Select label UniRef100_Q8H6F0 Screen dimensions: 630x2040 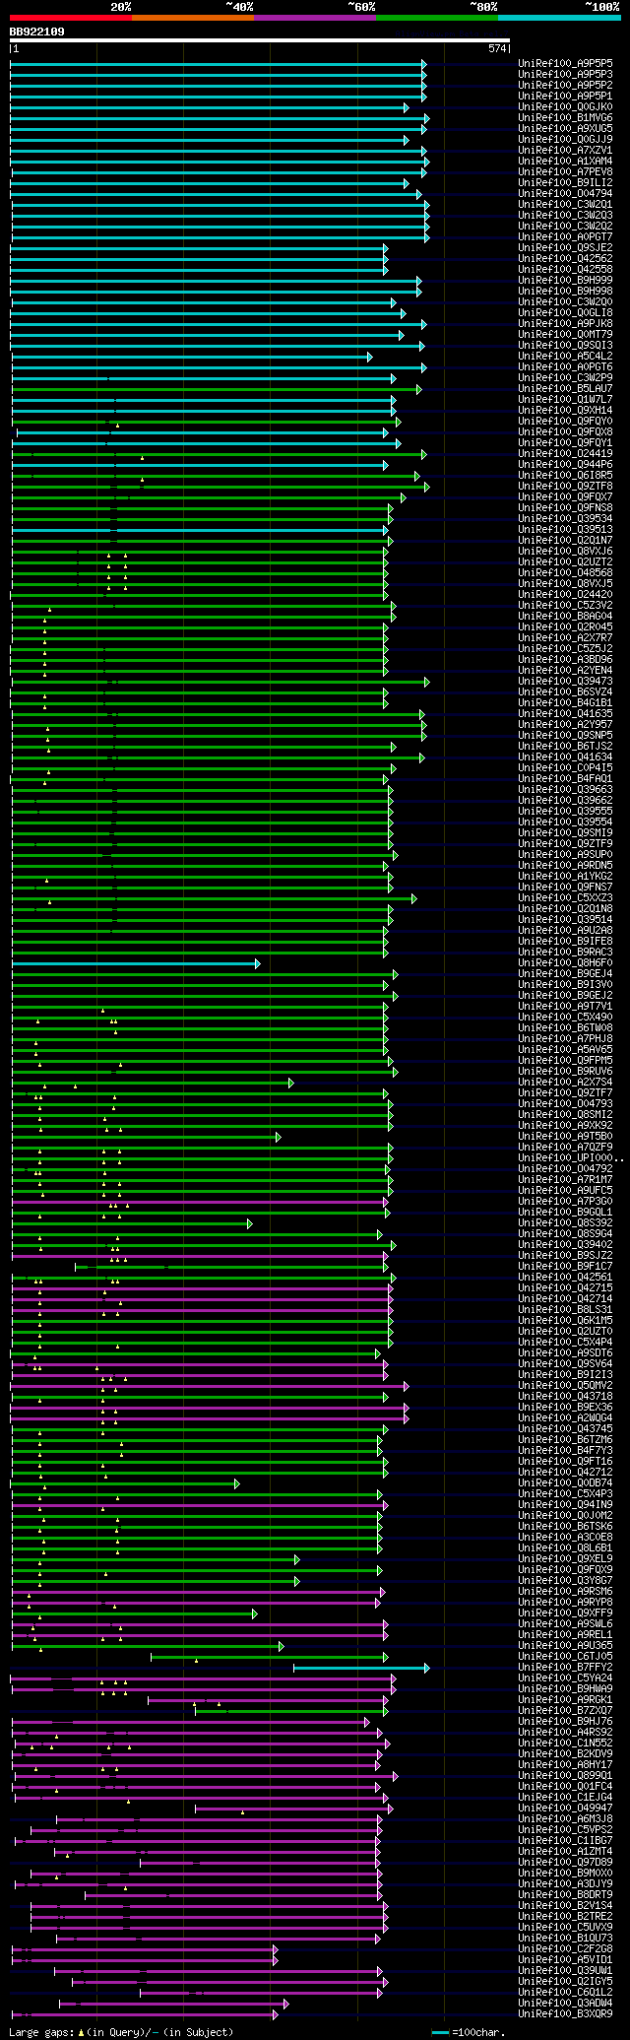(565, 962)
